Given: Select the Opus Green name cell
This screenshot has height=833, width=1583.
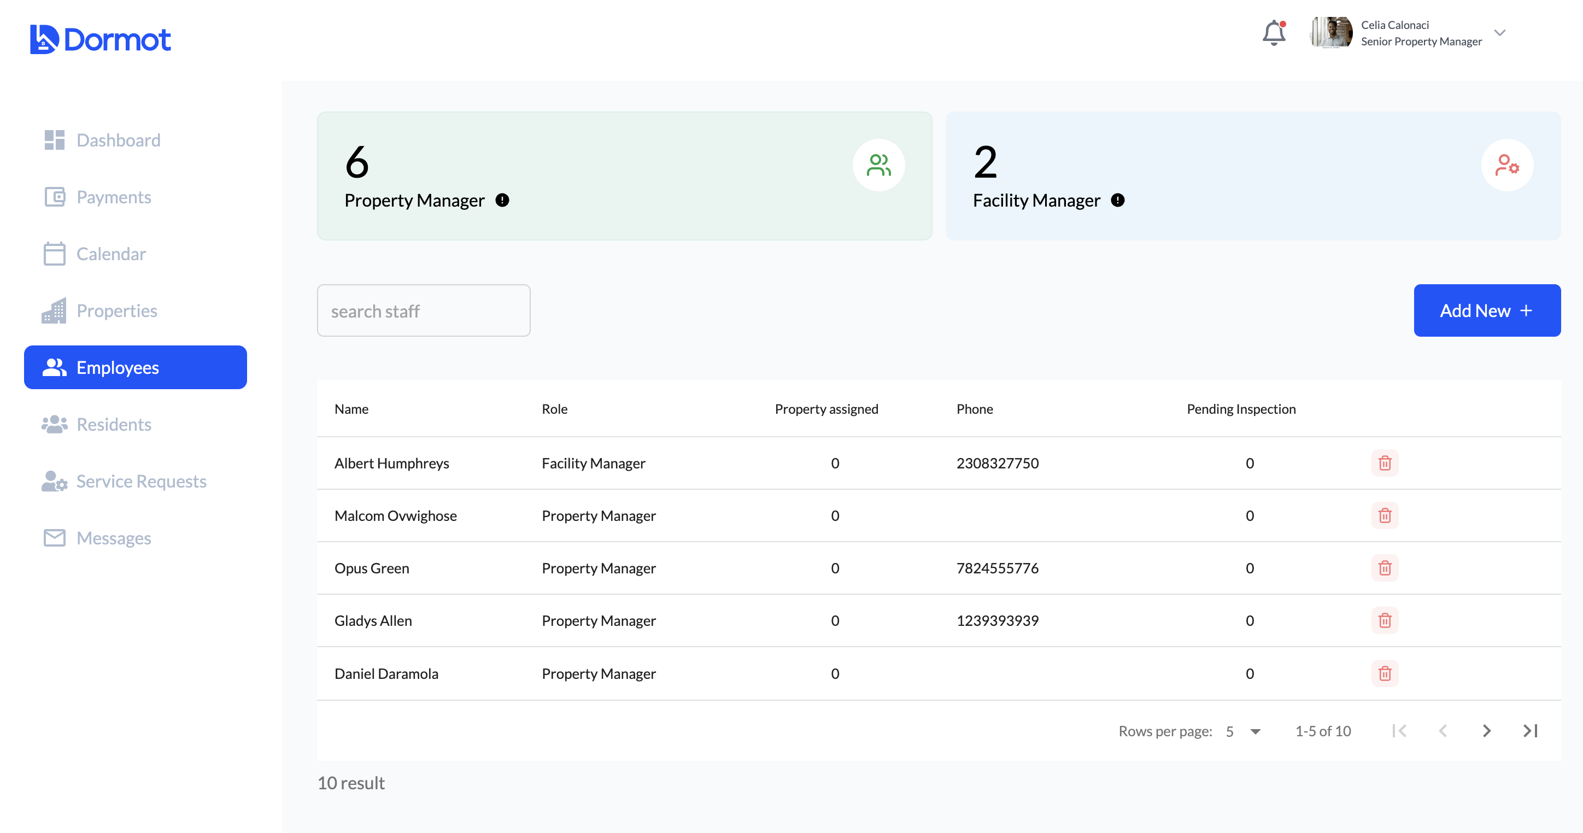Looking at the screenshot, I should click(x=372, y=568).
